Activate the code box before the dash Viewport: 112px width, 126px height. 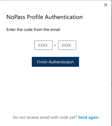(x=43, y=45)
